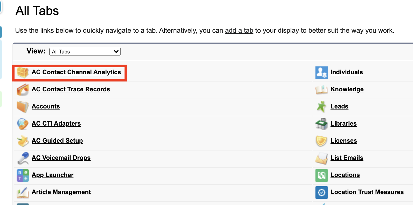Viewport: 413px width, 205px height.
Task: Follow the 'add a tab' link
Action: point(239,30)
